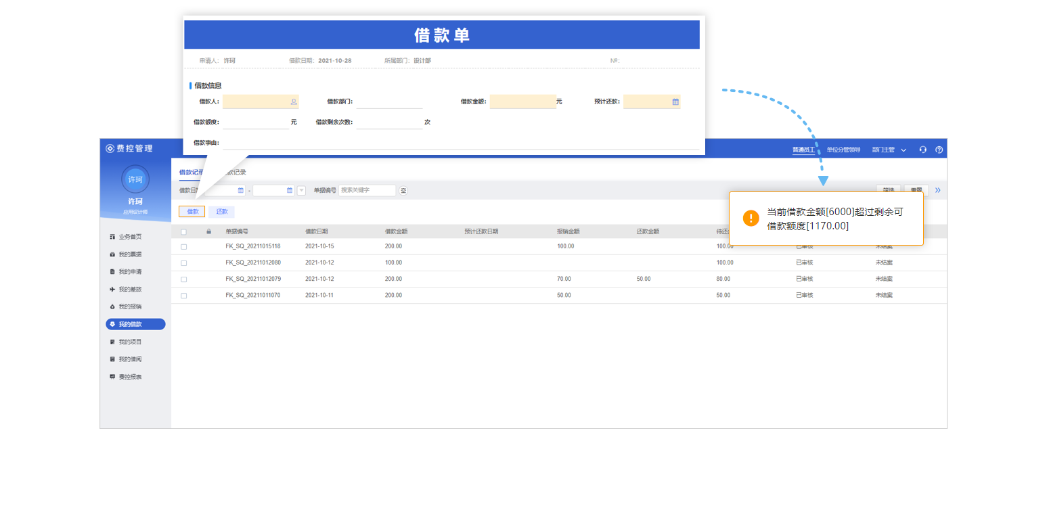Check the row FK_SQ_20211015118 checkbox
Image resolution: width=1049 pixels, height=523 pixels.
click(183, 247)
